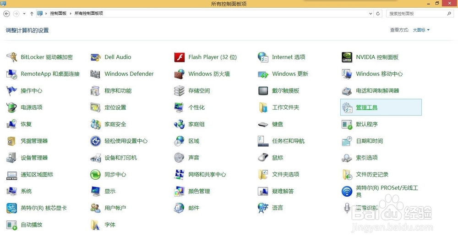
Task: Open the 工作文件夹 folder icon
Action: (263, 107)
